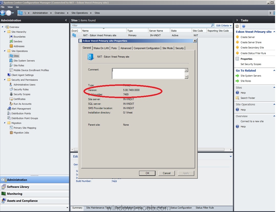Viewport: 277px width, 212px height.
Task: Collapse the Overview tree node
Action: 2,27
